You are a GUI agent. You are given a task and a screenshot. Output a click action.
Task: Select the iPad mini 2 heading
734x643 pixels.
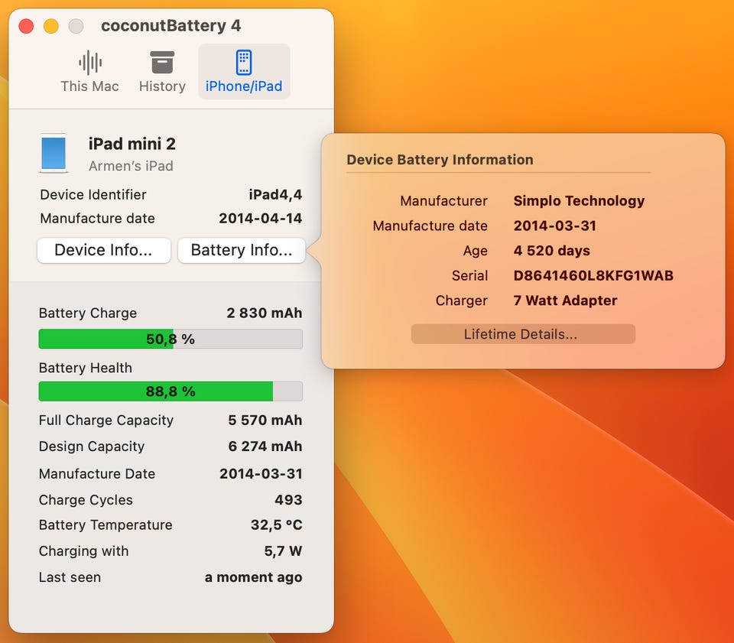(132, 144)
